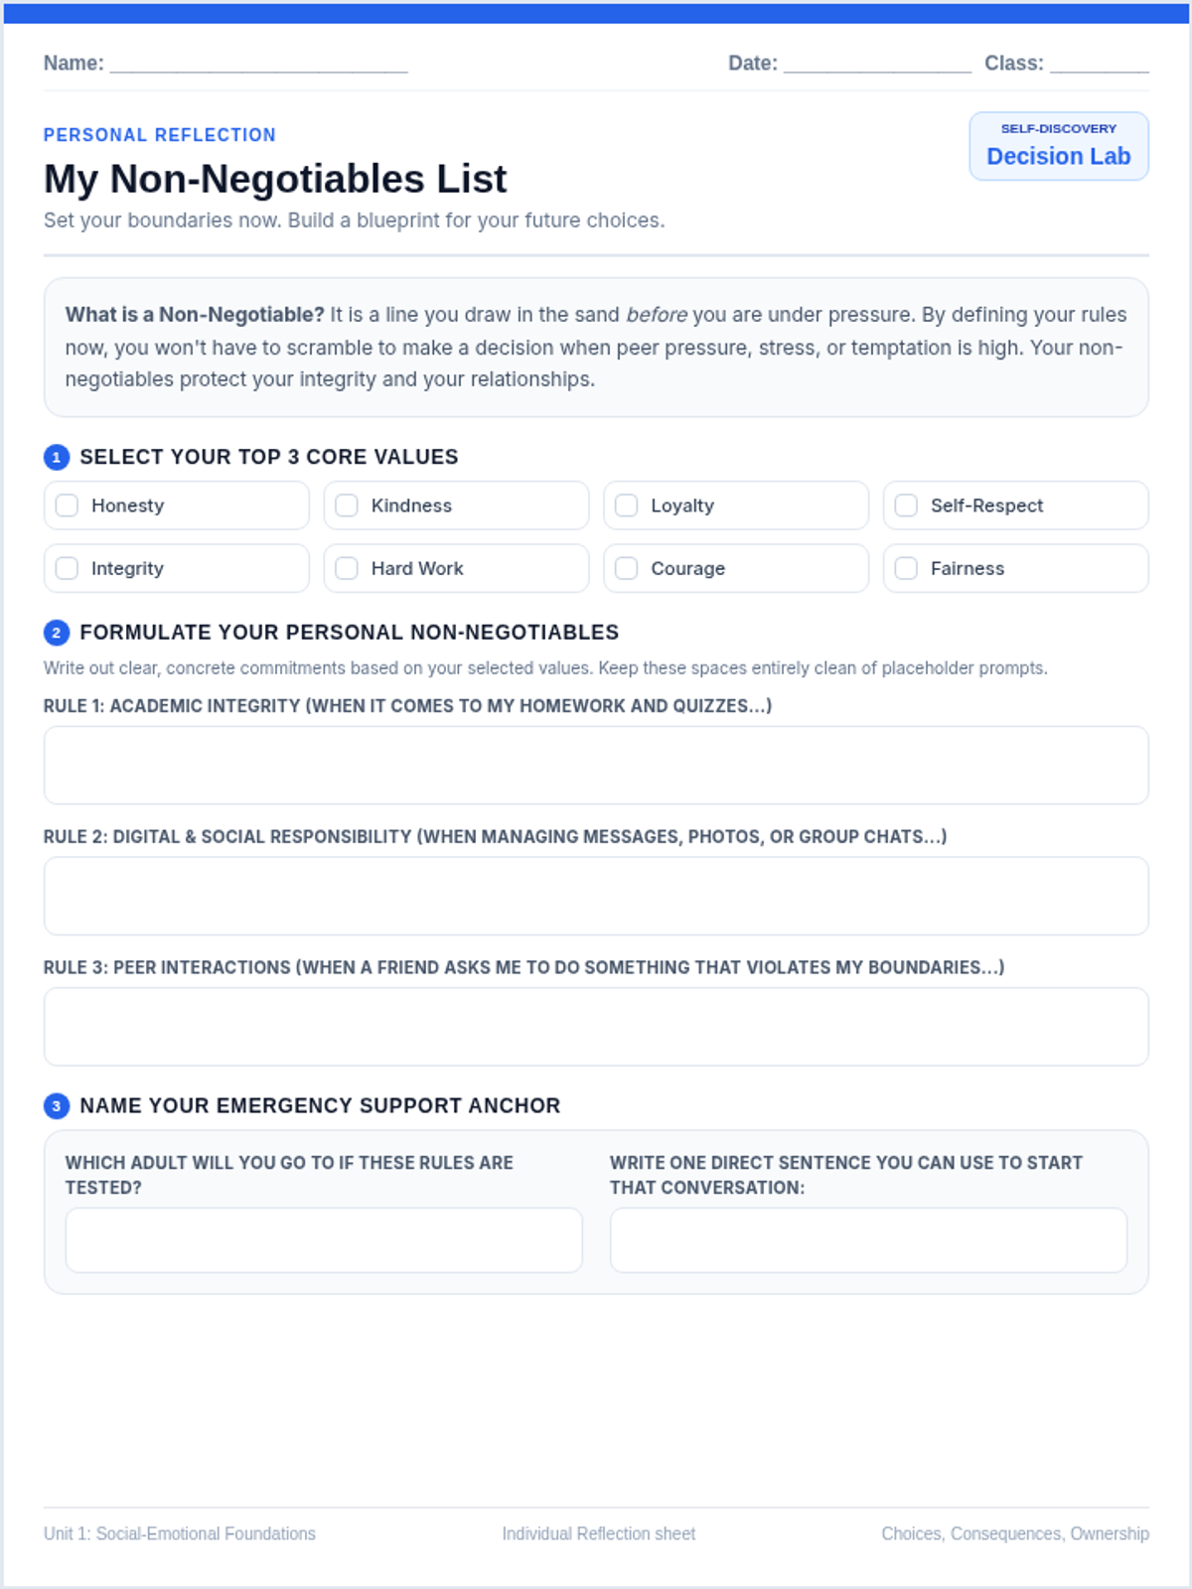The height and width of the screenshot is (1589, 1192).
Task: Check the Integrity option
Action: coord(67,568)
